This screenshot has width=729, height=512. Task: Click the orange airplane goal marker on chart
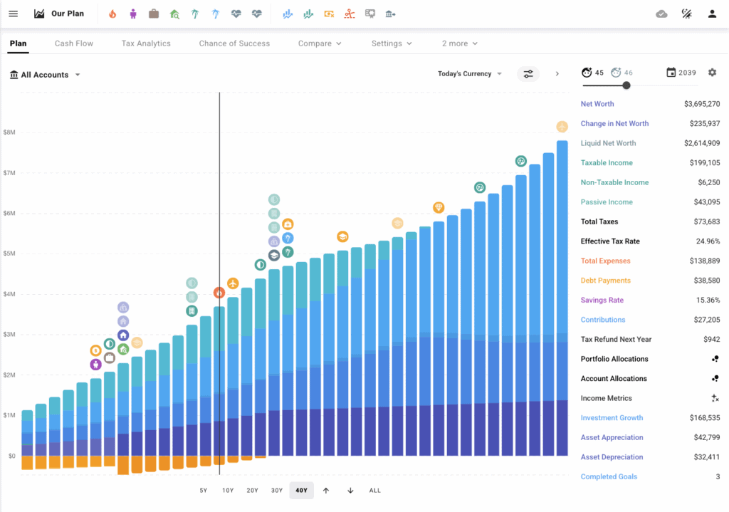point(233,283)
